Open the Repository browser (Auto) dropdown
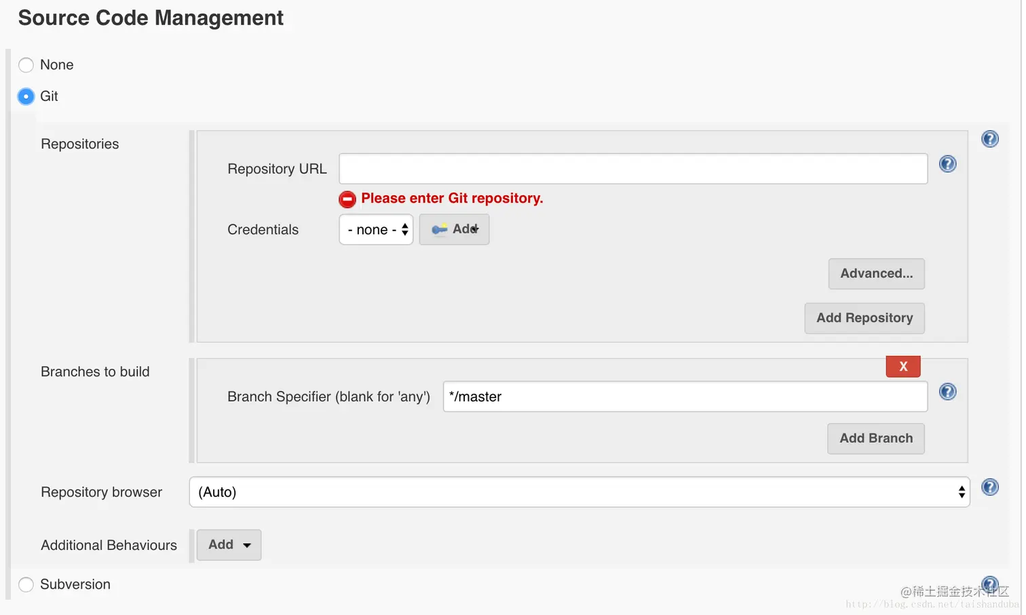 pyautogui.click(x=579, y=492)
